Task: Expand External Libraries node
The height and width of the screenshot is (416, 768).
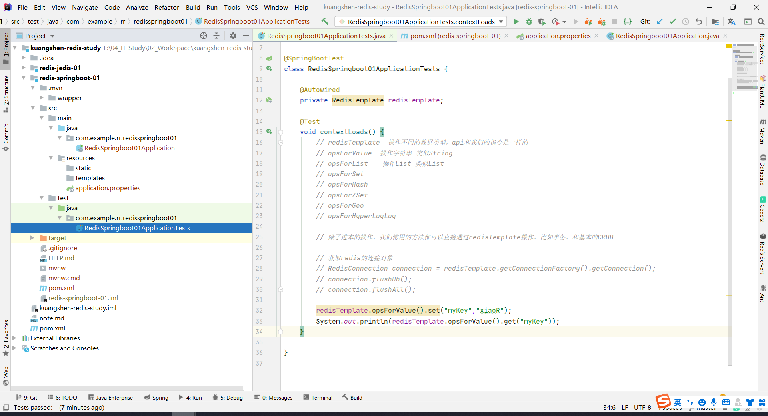Action: [14, 338]
